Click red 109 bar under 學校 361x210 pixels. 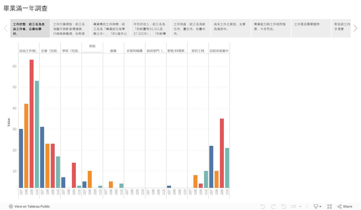point(74,175)
